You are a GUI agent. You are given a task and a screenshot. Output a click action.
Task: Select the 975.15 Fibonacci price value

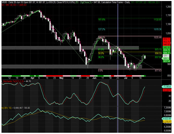point(158,49)
